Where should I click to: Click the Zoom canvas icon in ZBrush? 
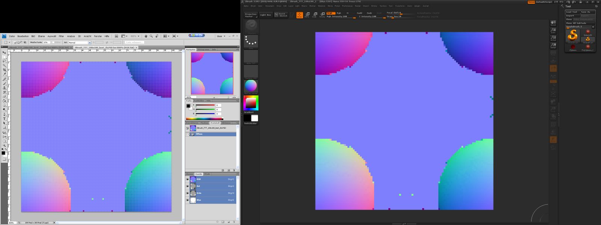(x=553, y=31)
